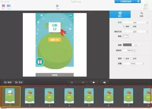The width and height of the screenshot is (152, 109).
Task: Click the gift box icon in preview
Action: pyautogui.click(x=40, y=61)
